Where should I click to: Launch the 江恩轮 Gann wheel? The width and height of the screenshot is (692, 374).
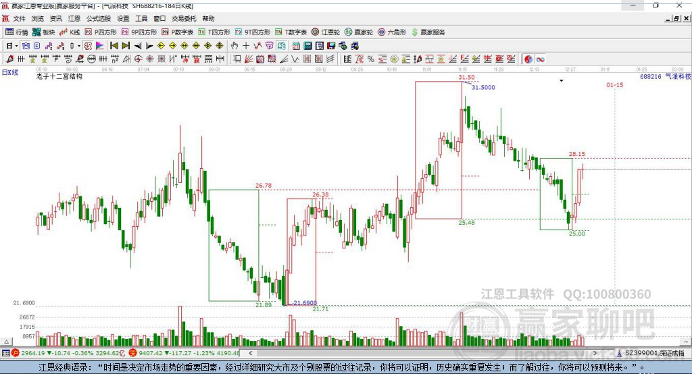click(x=326, y=32)
